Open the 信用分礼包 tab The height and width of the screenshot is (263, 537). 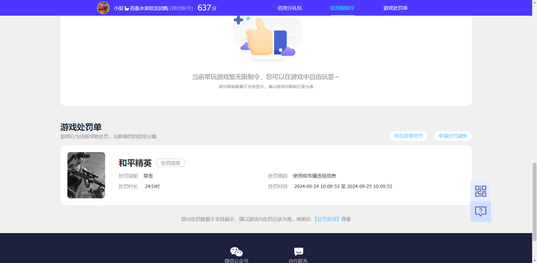[290, 8]
